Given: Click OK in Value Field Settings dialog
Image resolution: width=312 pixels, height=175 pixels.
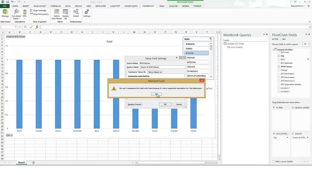Looking at the screenshot, I should click(165, 105).
